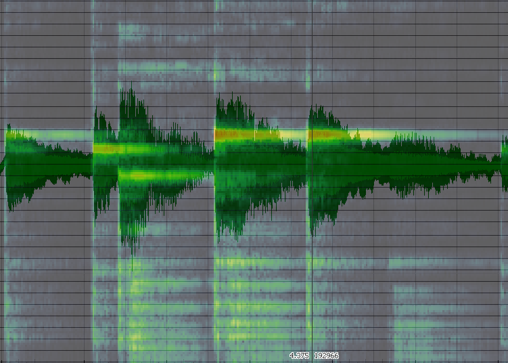This screenshot has height=363, width=508.
Task: Select the vertical playhead cursor line
Action: [312, 181]
